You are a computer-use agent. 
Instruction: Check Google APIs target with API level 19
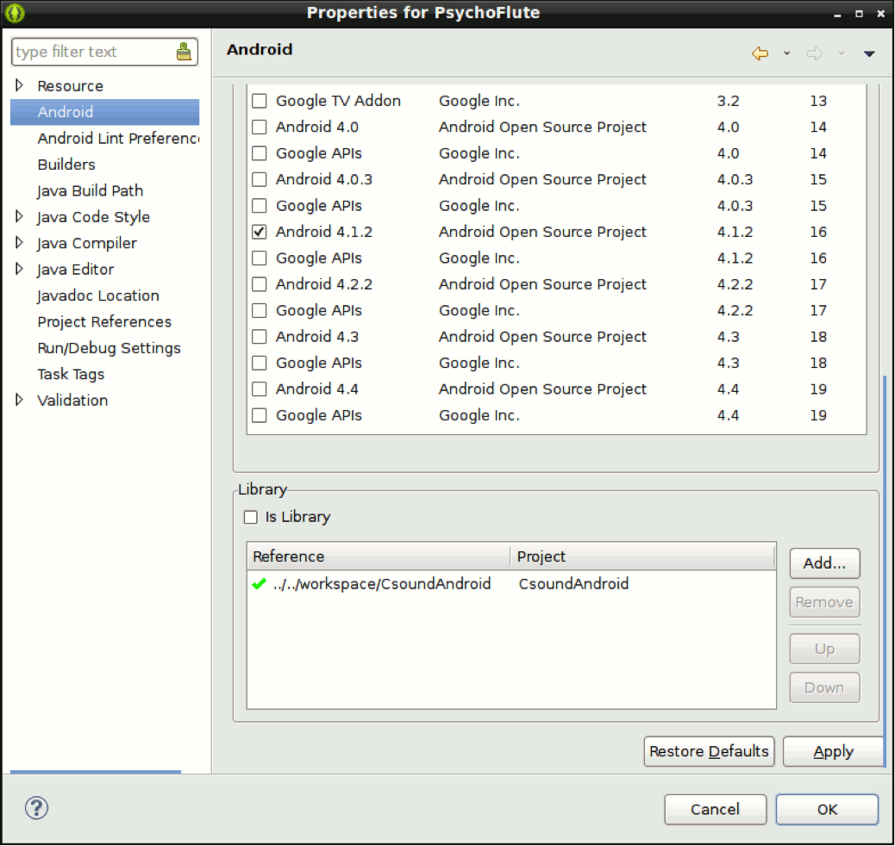[260, 416]
